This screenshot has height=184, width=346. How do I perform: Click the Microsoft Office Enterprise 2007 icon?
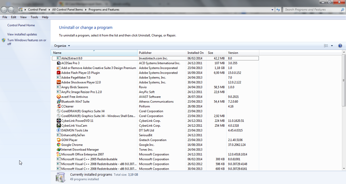point(58,154)
